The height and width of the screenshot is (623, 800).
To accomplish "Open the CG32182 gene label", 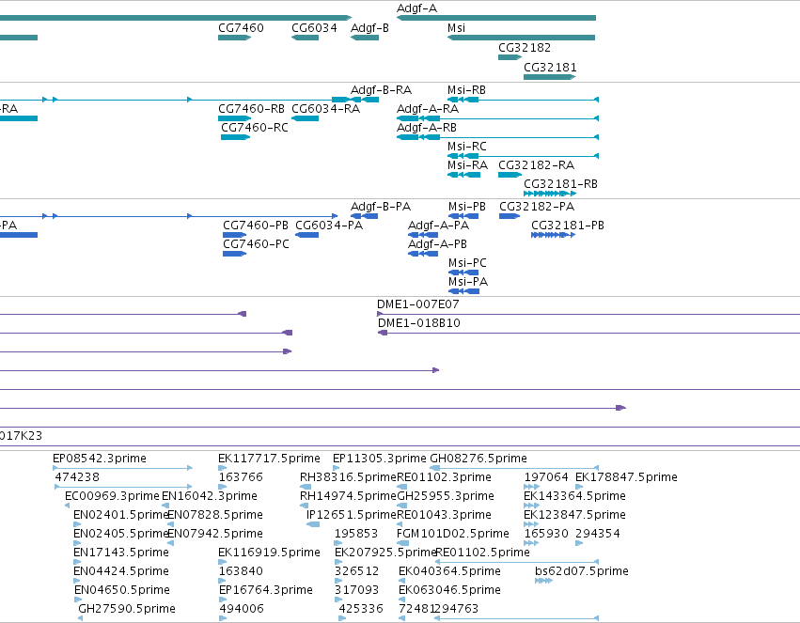I will (525, 48).
